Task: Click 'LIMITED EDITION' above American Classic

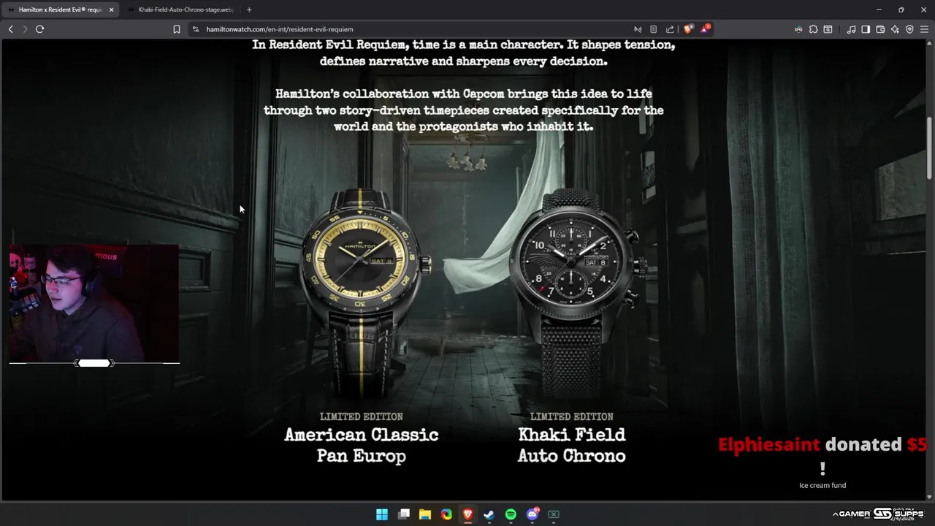Action: (361, 416)
